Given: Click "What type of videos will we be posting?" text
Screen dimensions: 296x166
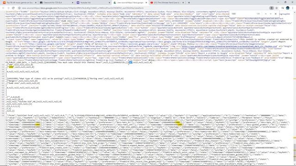Looking at the screenshot, I should (x=41, y=78).
